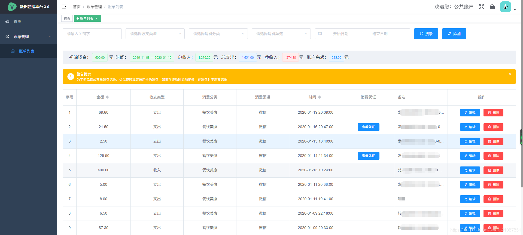The height and width of the screenshot is (235, 523).
Task: Click the 600.00 initial funds tag
Action: click(100, 57)
